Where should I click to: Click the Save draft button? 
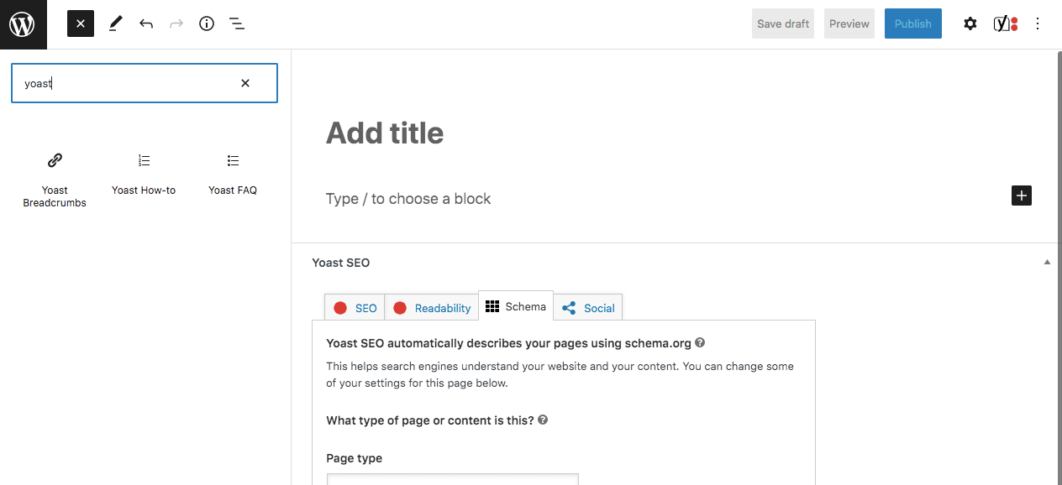pos(783,24)
